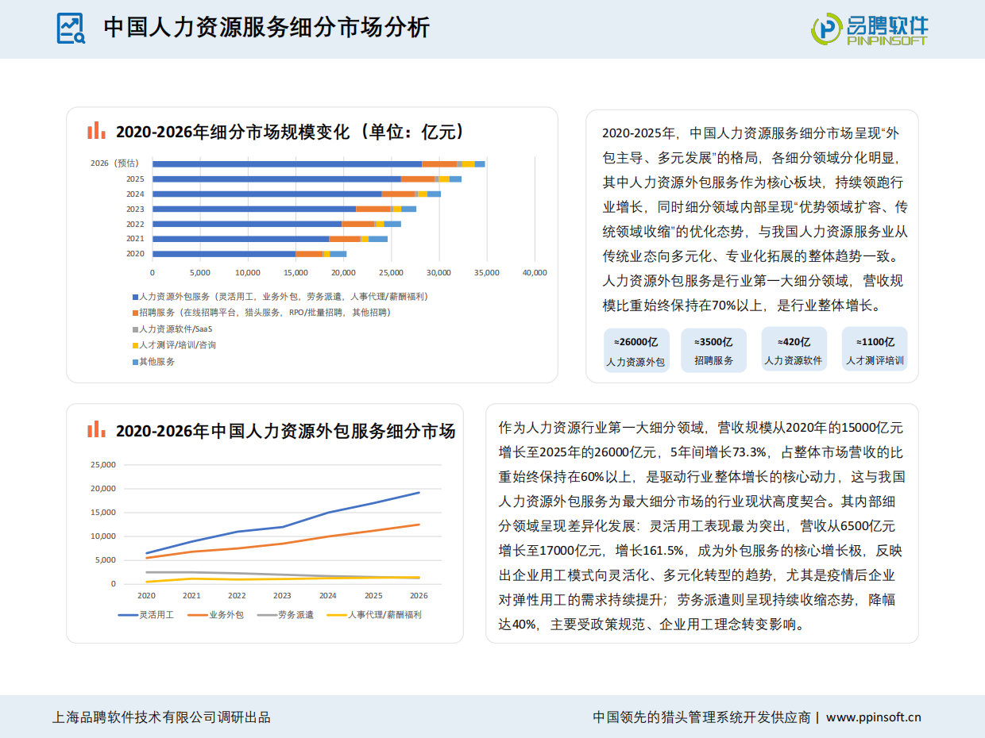Click the gray swatch for 人力资源软件/SaaS legend

[x=136, y=329]
